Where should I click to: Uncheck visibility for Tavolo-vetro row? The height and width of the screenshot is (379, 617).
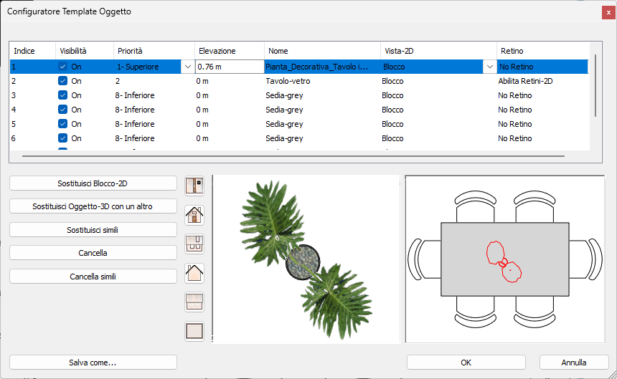click(62, 81)
